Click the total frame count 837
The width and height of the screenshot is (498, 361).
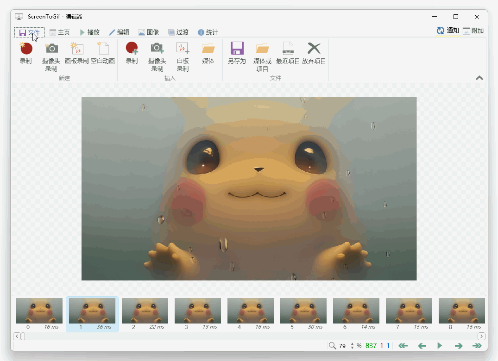(371, 346)
